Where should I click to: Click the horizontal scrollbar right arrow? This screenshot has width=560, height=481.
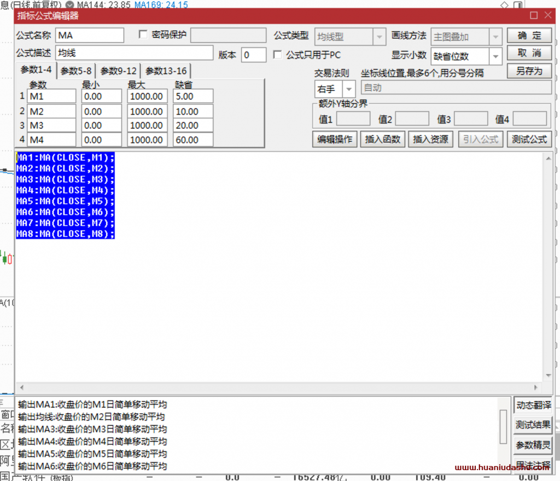[x=535, y=387]
